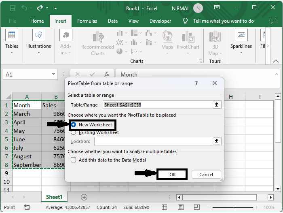Choose the Existing Worksheet radio option
The height and width of the screenshot is (213, 283).
point(74,132)
